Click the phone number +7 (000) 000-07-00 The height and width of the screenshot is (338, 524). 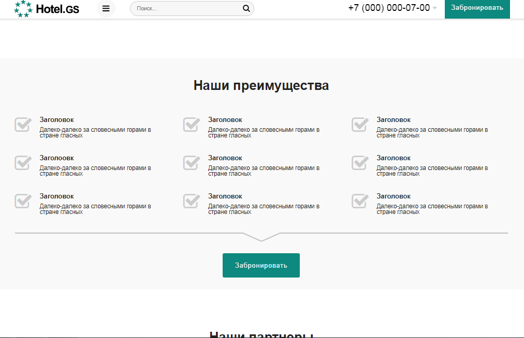click(389, 8)
